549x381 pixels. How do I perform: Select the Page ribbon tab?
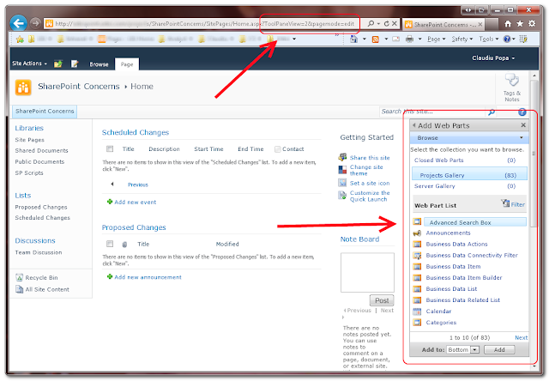click(x=127, y=64)
